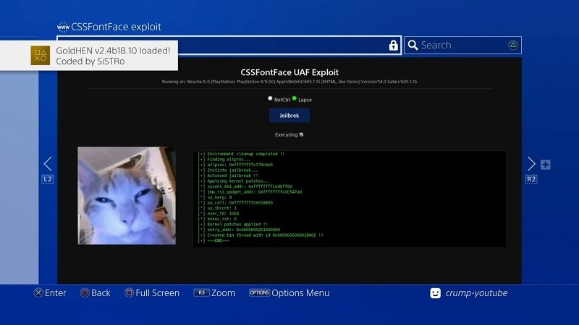Click the L2 button label
Image resolution: width=579 pixels, height=325 pixels.
48,179
